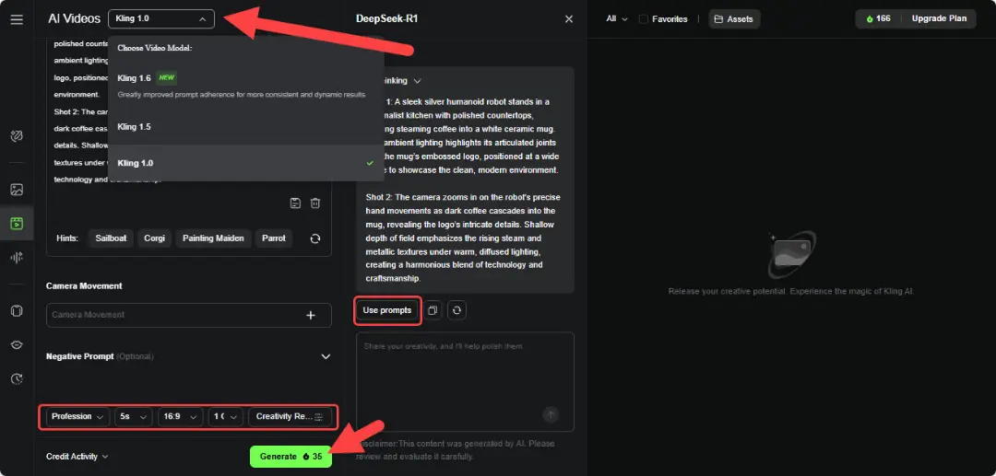
Task: Select the Corgi hint
Action: coord(154,238)
